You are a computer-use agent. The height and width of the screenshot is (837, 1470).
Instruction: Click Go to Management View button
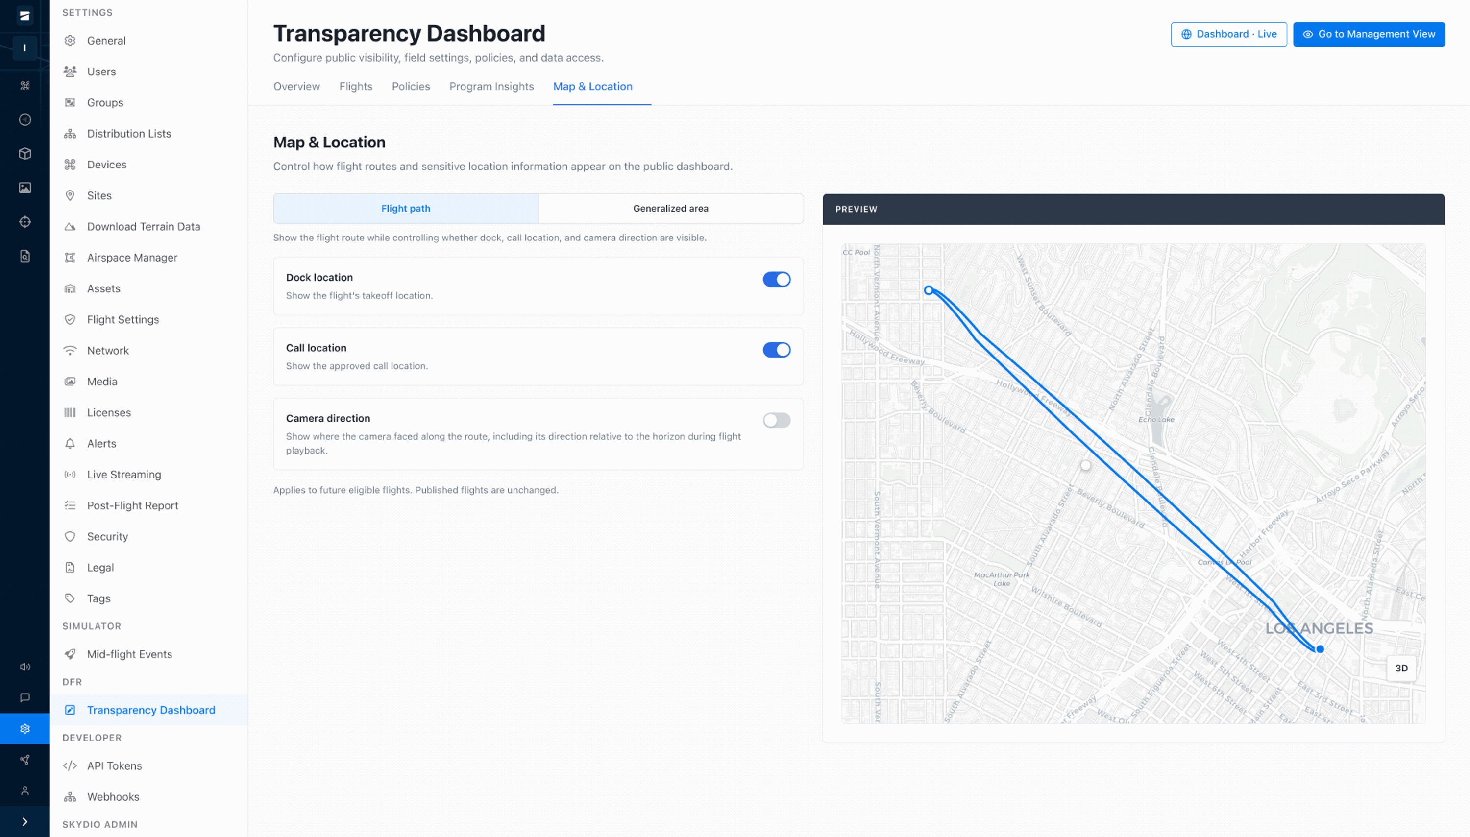[1369, 34]
